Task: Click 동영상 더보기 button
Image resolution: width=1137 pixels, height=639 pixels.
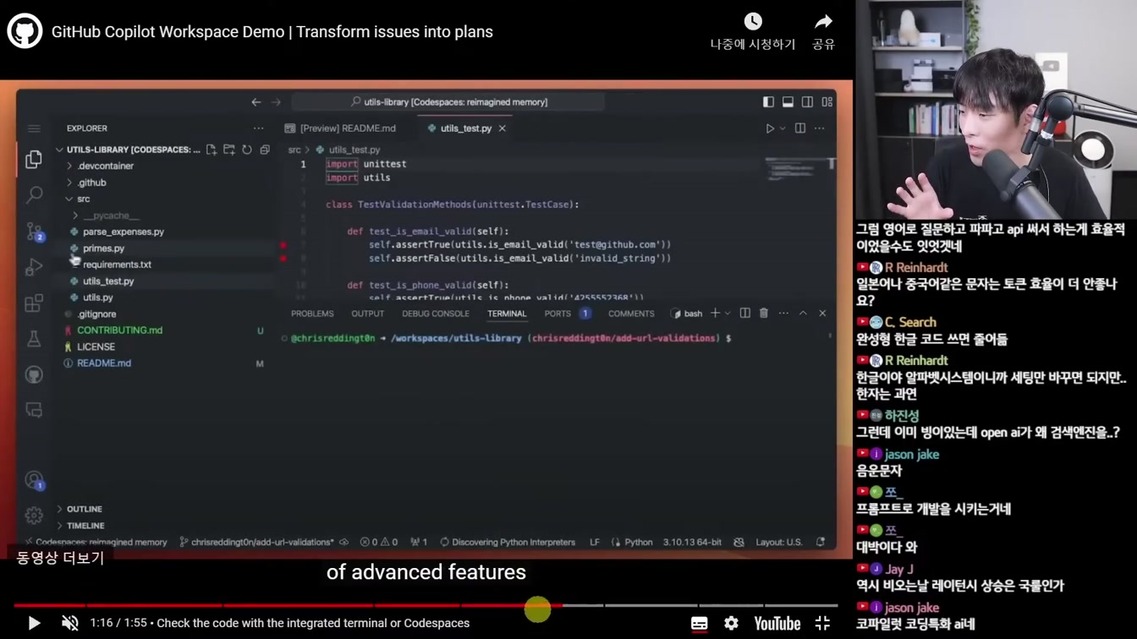Action: [60, 558]
